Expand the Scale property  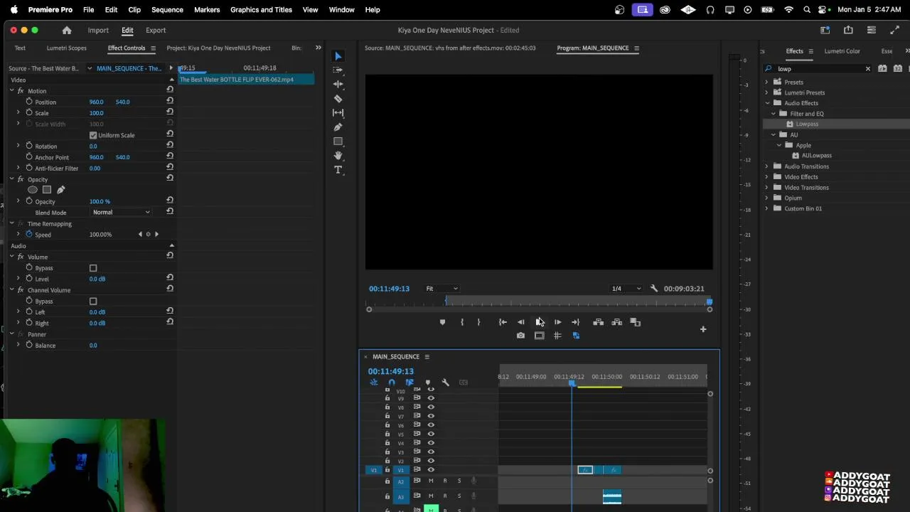(x=18, y=113)
